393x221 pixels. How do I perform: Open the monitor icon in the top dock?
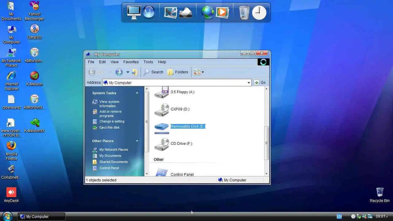coord(134,12)
